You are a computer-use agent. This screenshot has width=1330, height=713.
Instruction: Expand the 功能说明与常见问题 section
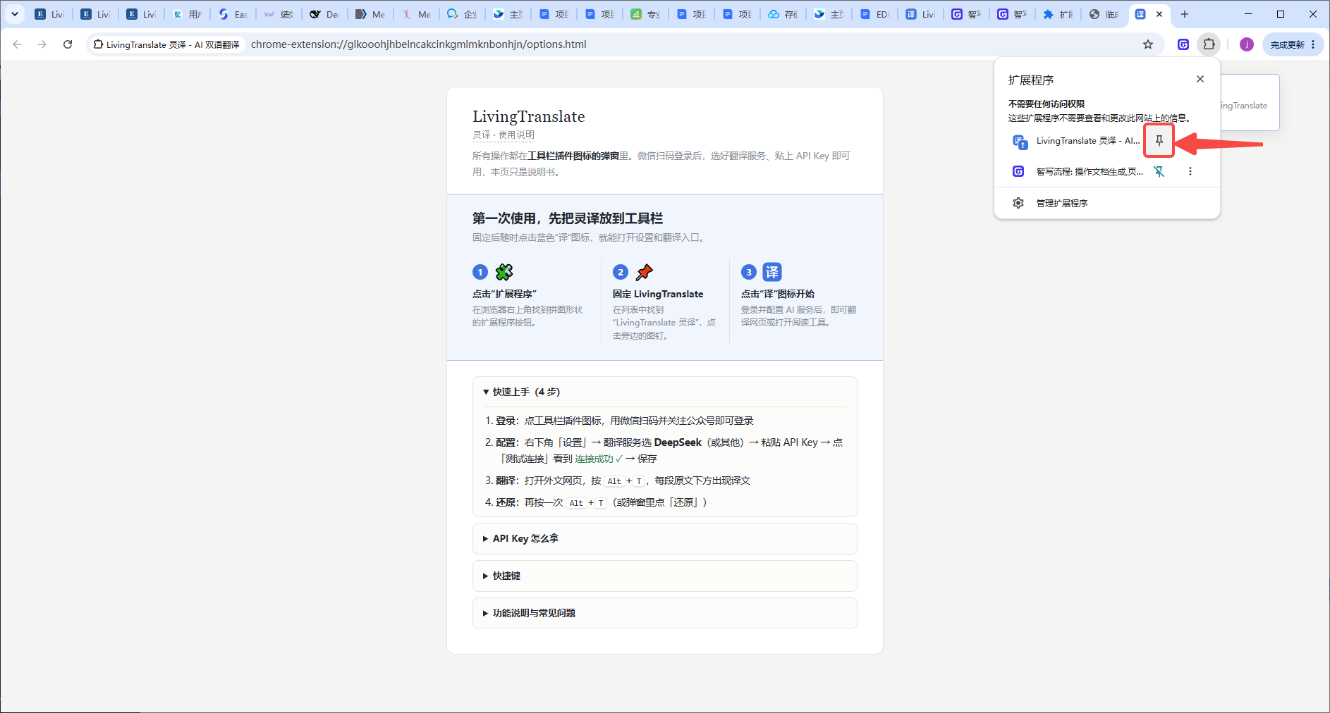tap(664, 613)
